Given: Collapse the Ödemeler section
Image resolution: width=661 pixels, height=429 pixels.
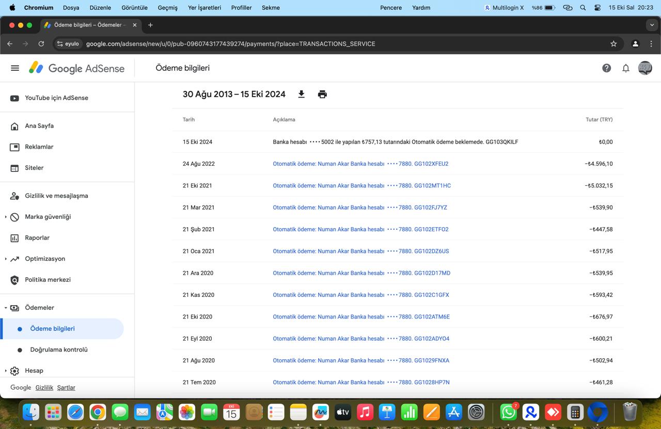Looking at the screenshot, I should coord(6,308).
